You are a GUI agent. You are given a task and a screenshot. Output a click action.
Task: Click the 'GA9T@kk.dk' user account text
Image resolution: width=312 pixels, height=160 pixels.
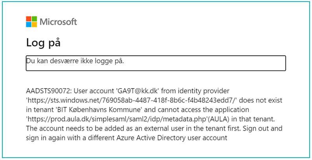click(138, 91)
